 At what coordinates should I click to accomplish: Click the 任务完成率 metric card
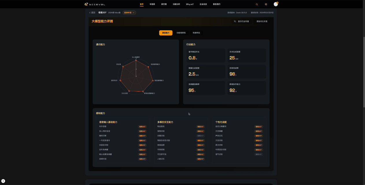click(x=247, y=72)
